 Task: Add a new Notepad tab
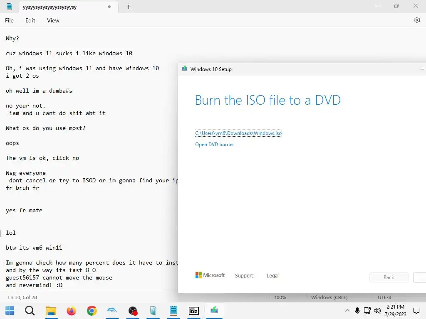point(128,7)
